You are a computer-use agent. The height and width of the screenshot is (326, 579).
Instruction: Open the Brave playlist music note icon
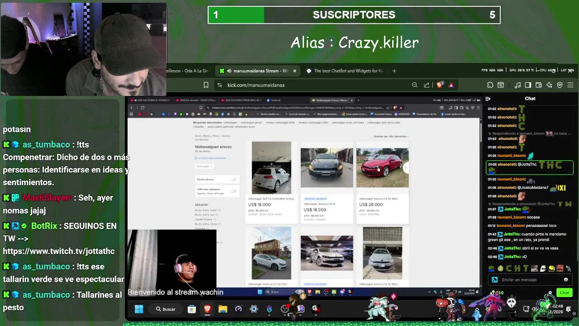click(x=518, y=85)
